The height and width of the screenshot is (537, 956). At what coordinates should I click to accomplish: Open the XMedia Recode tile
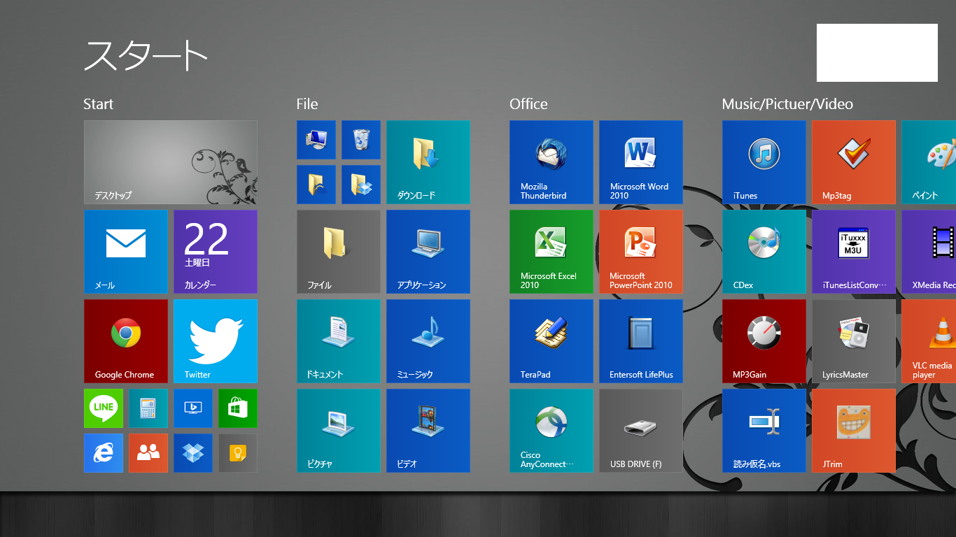pos(929,252)
